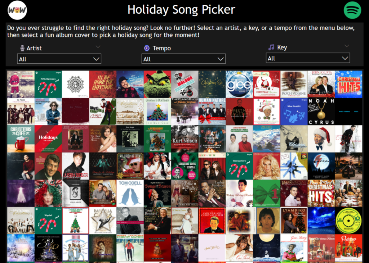Open the Artist dropdown menu
Screen dimensions: 369x263
(59, 59)
